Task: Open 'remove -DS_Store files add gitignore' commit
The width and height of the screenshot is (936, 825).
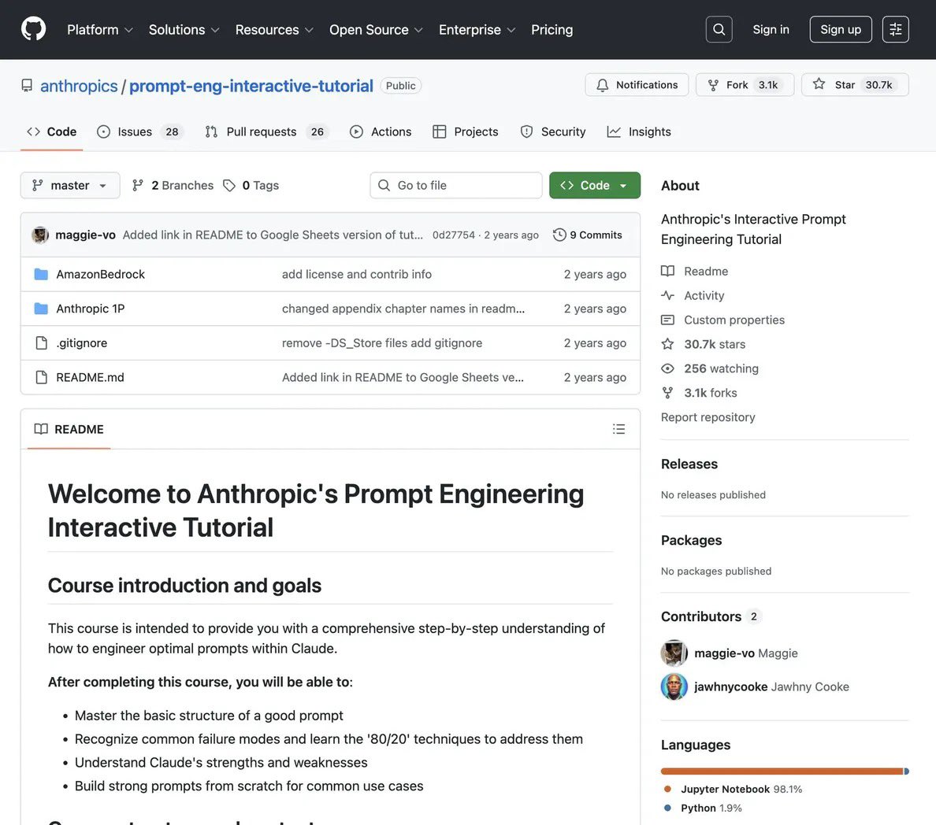Action: pyautogui.click(x=382, y=343)
